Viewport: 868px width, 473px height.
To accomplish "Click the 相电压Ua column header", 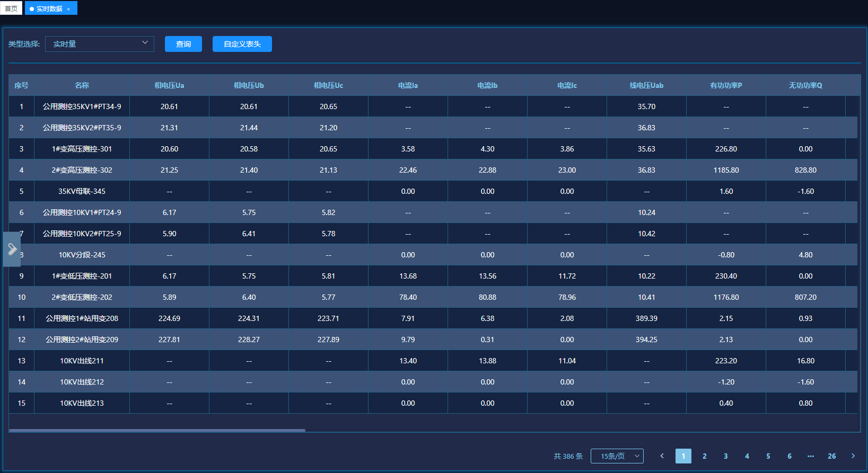I will [x=169, y=85].
